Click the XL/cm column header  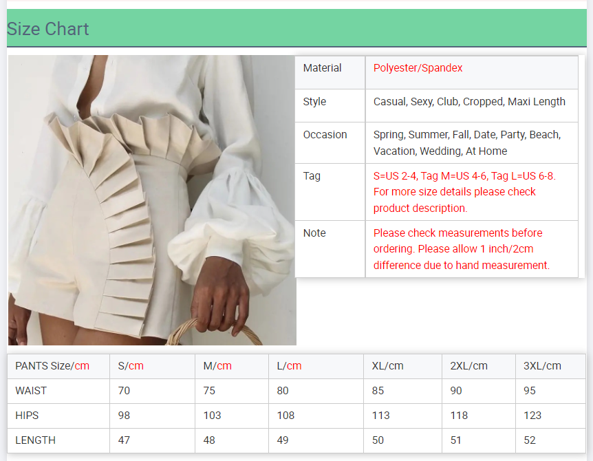point(387,366)
